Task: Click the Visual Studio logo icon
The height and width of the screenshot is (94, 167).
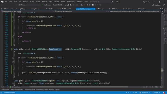Action: click(x=2, y=2)
